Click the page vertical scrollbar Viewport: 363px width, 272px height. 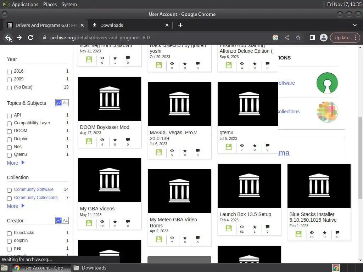pos(360,157)
